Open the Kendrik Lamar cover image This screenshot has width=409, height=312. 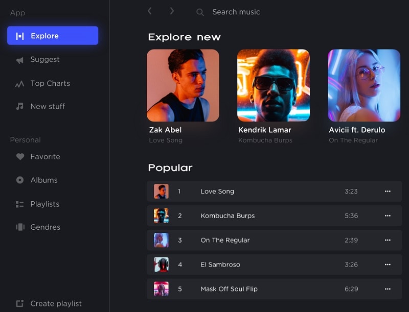(274, 85)
